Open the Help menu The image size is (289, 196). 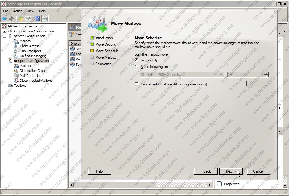tap(42, 11)
